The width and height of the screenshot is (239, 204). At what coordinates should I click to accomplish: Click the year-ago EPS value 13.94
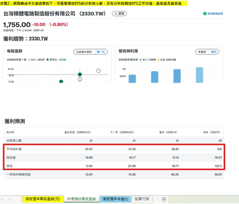pyautogui.click(x=89, y=174)
